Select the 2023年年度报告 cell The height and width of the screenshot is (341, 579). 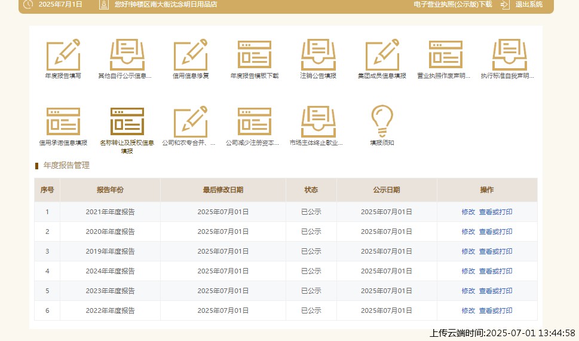pos(110,291)
